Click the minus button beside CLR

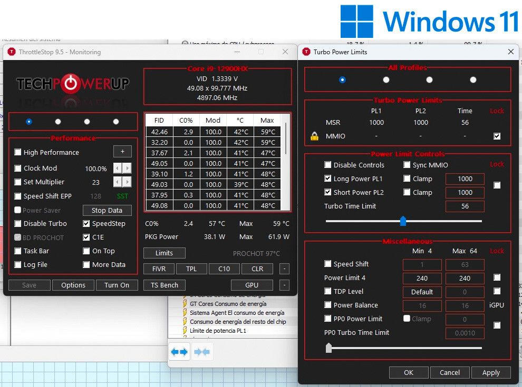pos(284,269)
